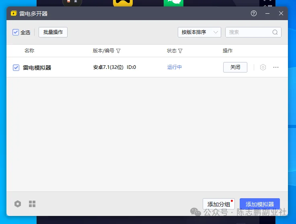Focus the 搜索 input field
This screenshot has width=296, height=224.
pos(253,32)
